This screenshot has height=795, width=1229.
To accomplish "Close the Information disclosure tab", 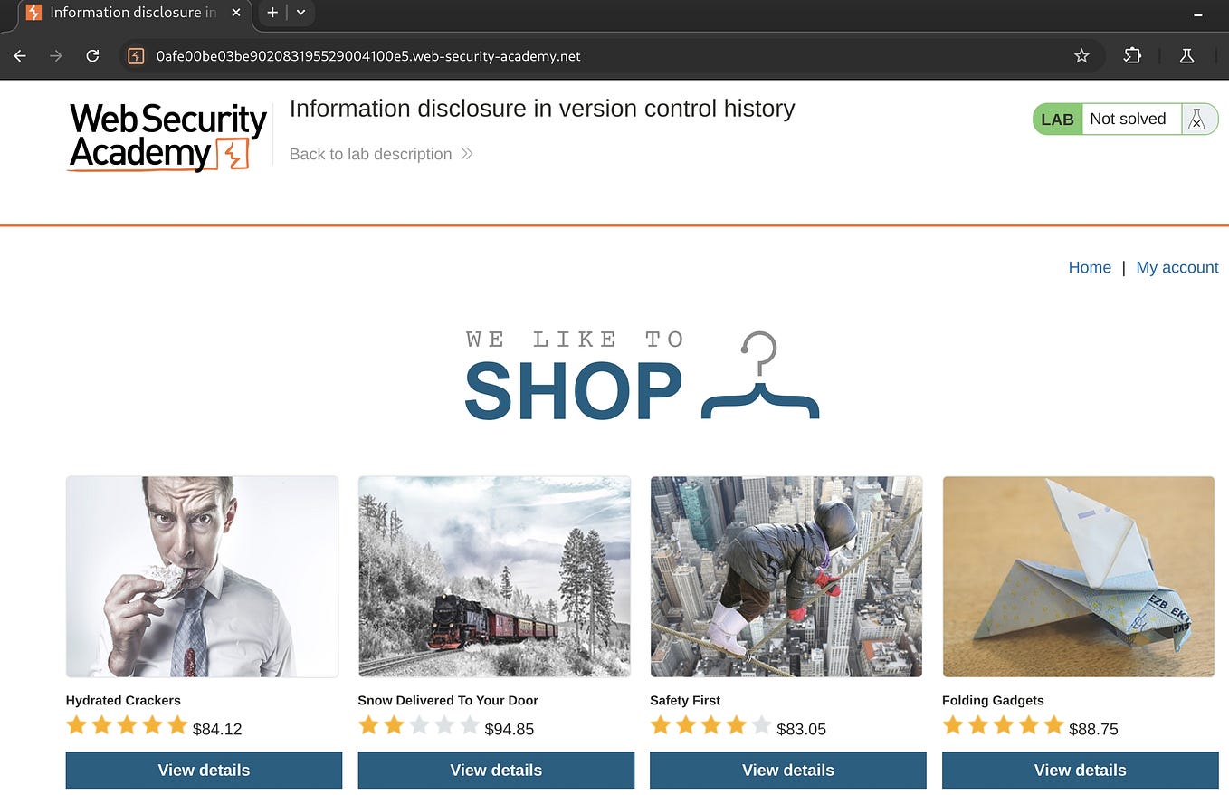I will pyautogui.click(x=236, y=13).
